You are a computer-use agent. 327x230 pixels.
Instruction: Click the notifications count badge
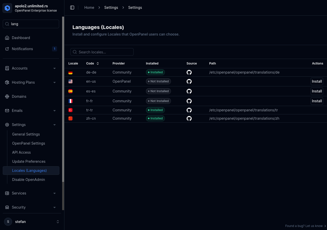(x=54, y=49)
